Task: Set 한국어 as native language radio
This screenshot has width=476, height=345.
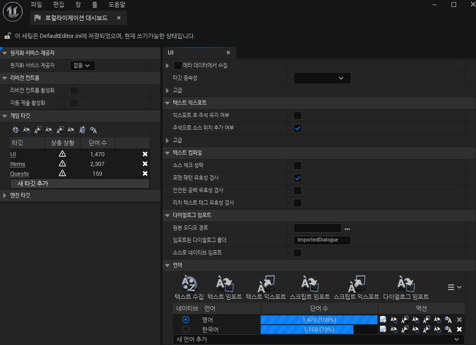Action: [x=186, y=329]
